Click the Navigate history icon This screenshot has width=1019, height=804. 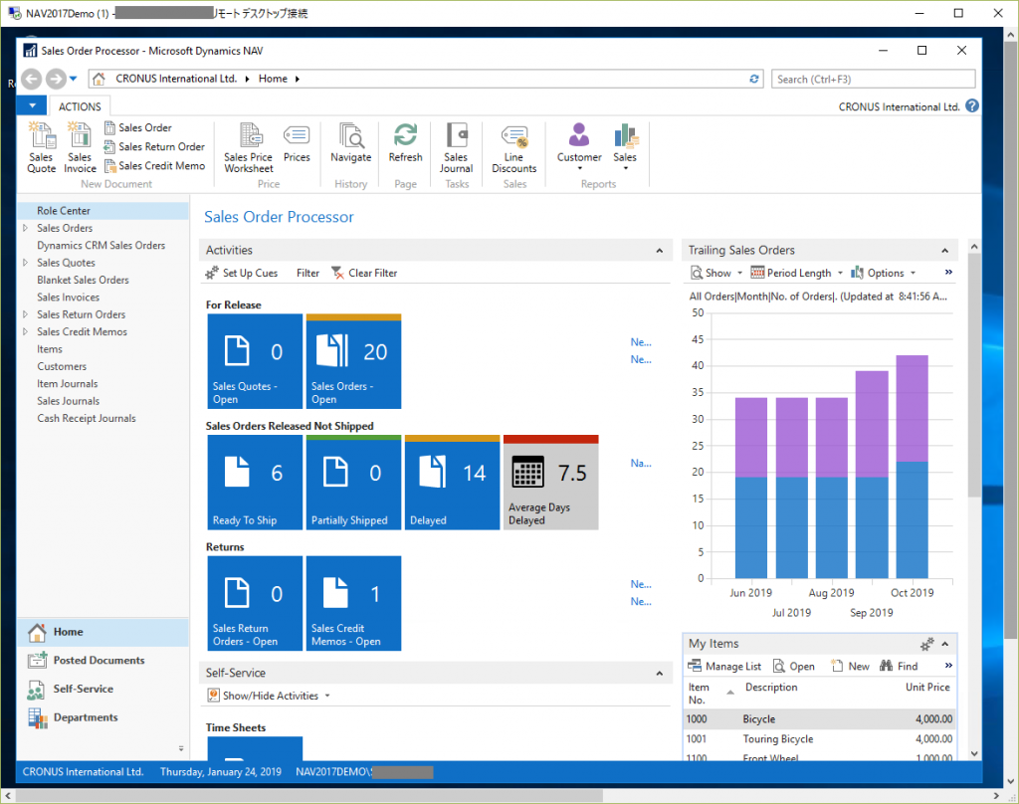pos(351,143)
